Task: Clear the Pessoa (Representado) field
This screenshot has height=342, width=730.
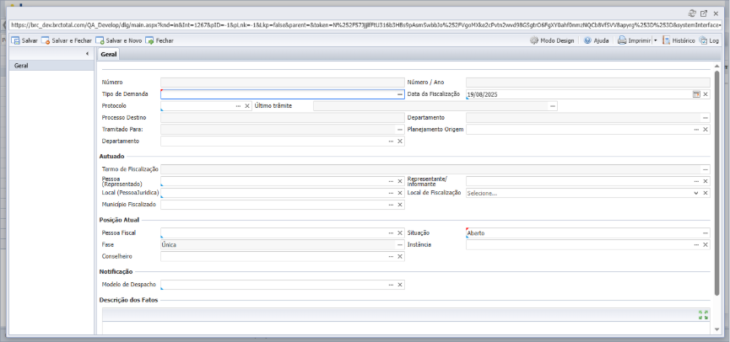Action: [399, 181]
